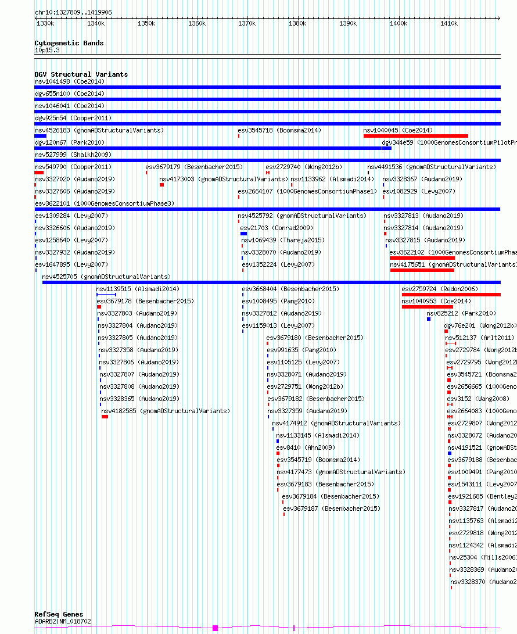Open nsv1040953 (Coe2014) variant label

436,301
